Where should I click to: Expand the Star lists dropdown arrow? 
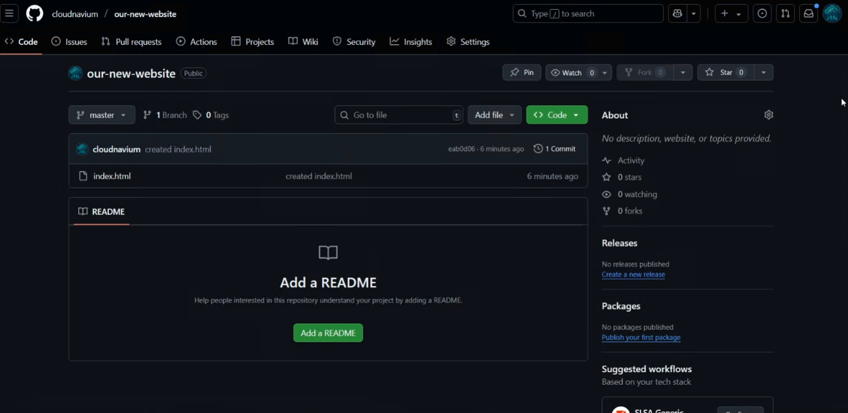click(764, 72)
